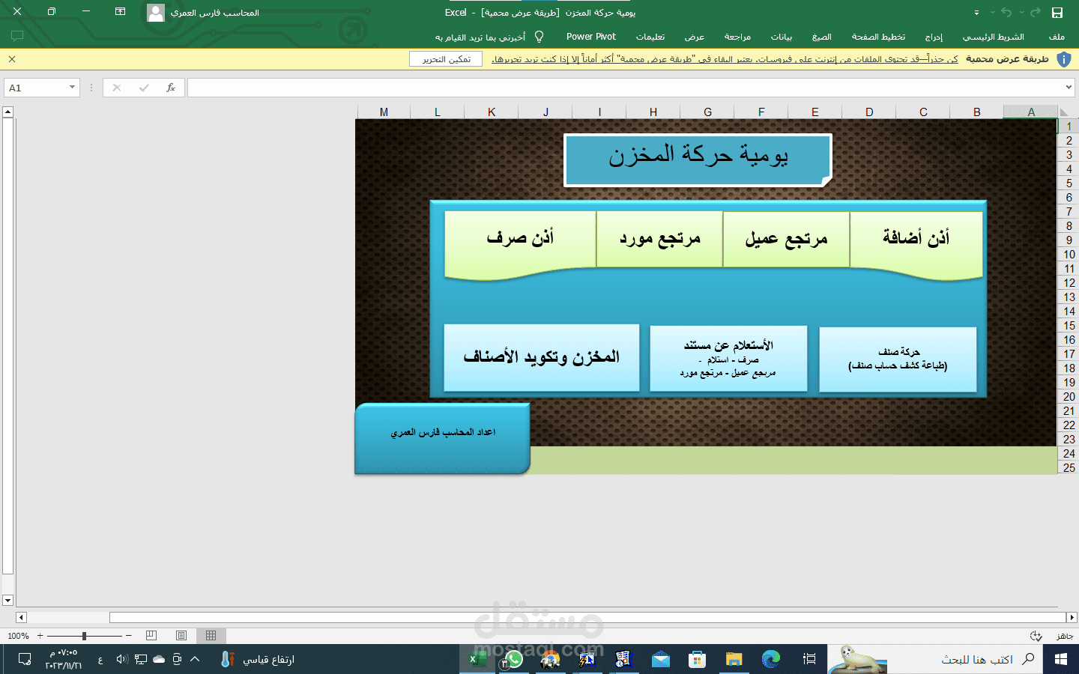Click the Windows Start button
Viewport: 1079px width, 674px height.
pyautogui.click(x=1060, y=659)
